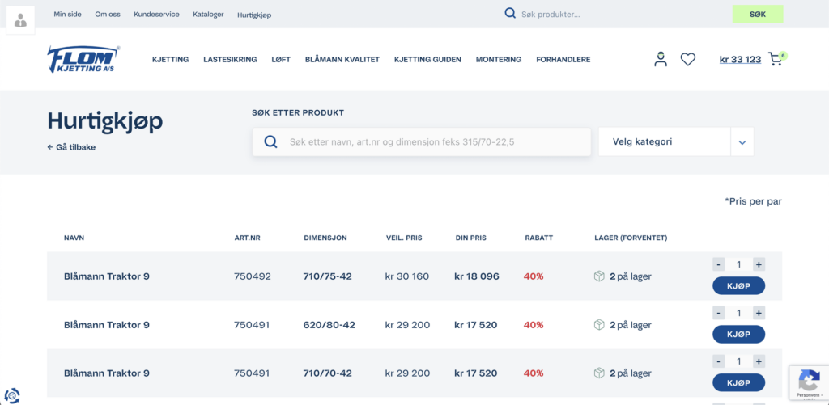
Task: Focus the product name/art.nr search field
Action: pyautogui.click(x=421, y=141)
